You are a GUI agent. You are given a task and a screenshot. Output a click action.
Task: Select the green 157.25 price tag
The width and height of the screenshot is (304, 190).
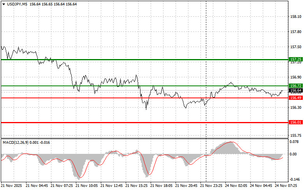pyautogui.click(x=296, y=59)
